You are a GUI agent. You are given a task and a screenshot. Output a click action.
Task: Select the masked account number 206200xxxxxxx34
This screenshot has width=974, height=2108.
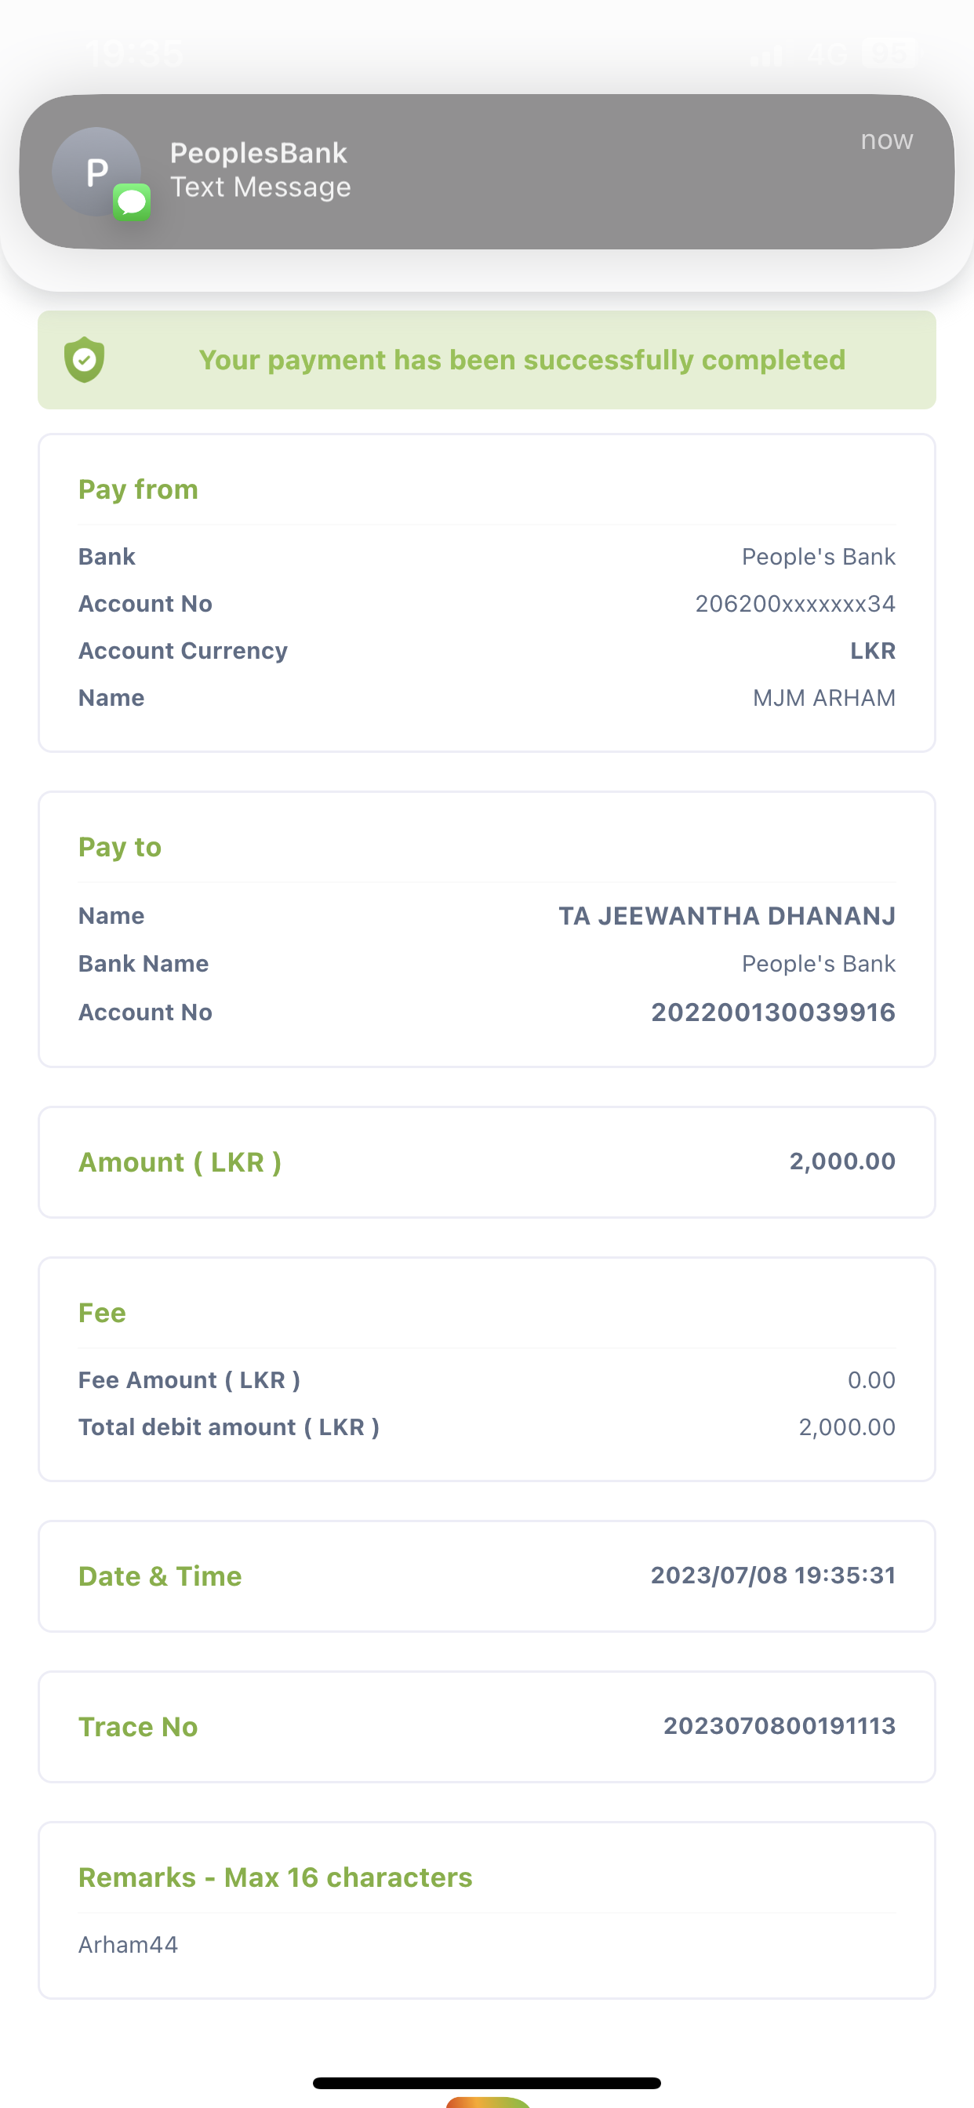(x=794, y=604)
